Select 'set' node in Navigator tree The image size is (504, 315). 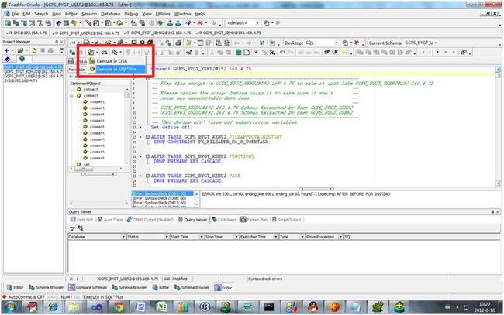coord(87,164)
